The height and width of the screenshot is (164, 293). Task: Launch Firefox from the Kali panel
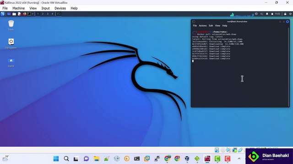point(24,14)
